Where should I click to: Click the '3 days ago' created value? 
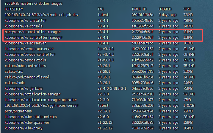(x=167, y=15)
